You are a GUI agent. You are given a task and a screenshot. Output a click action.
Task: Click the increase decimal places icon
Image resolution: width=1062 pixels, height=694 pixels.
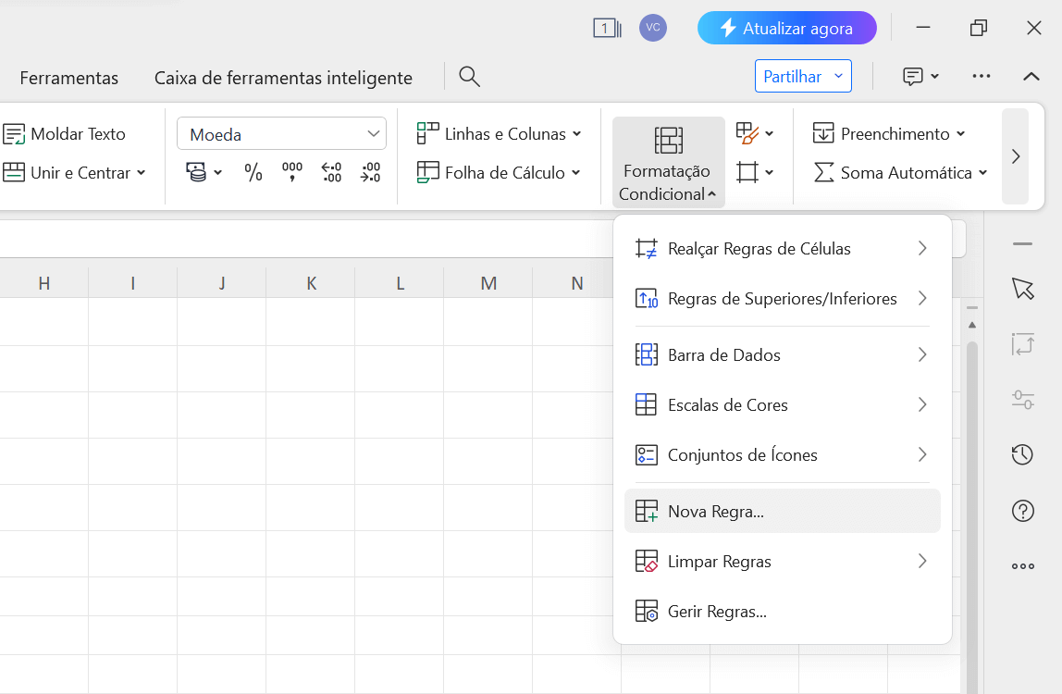tap(332, 172)
